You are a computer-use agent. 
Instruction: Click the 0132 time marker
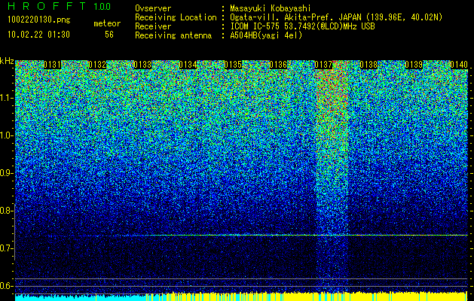tap(97, 65)
